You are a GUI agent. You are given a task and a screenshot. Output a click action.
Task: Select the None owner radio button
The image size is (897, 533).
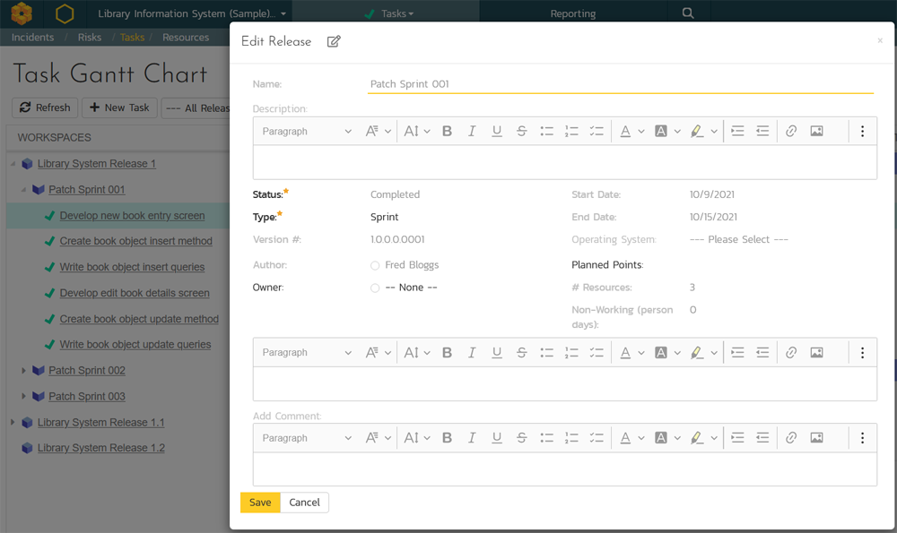pyautogui.click(x=375, y=288)
